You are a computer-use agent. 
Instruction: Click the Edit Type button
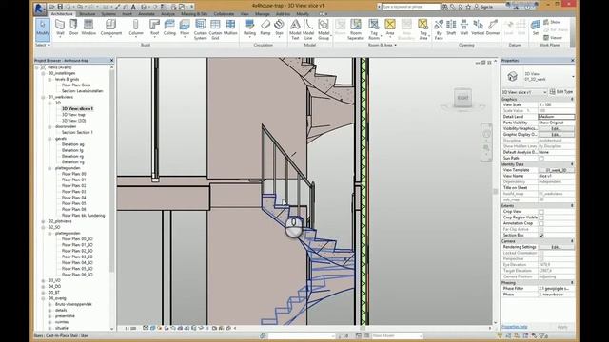click(561, 92)
